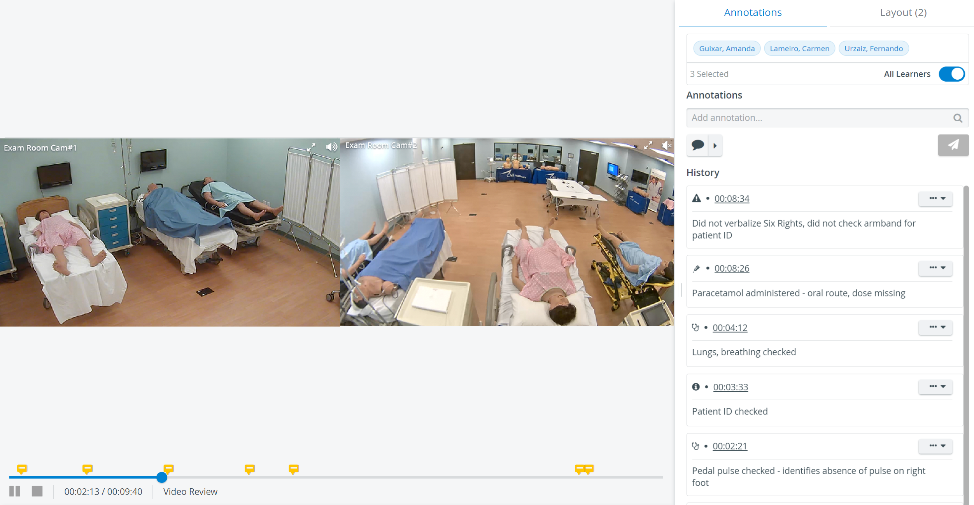Open options dropdown for 00:08:34 annotation
974x505 pixels.
click(935, 198)
